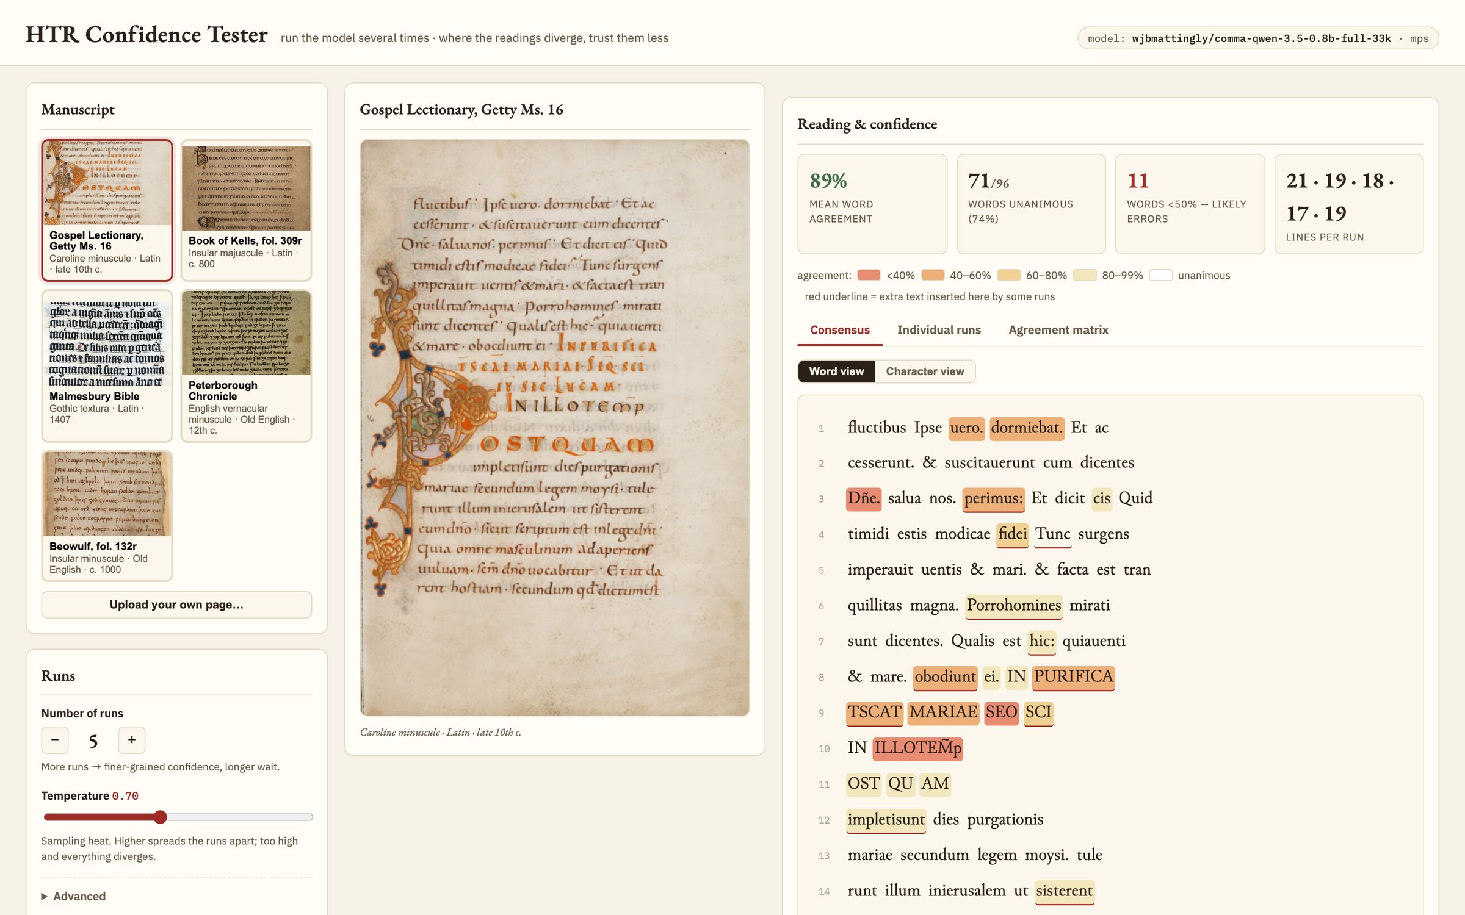
Task: Open the Agreement matrix tab
Action: coord(1058,330)
